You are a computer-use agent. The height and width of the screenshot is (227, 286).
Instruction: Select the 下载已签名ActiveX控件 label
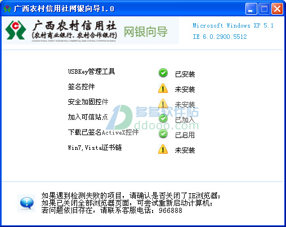pyautogui.click(x=103, y=132)
